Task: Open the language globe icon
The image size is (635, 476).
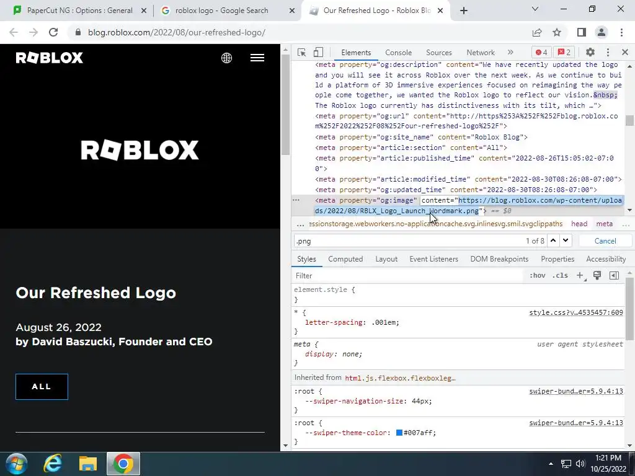Action: 226,58
